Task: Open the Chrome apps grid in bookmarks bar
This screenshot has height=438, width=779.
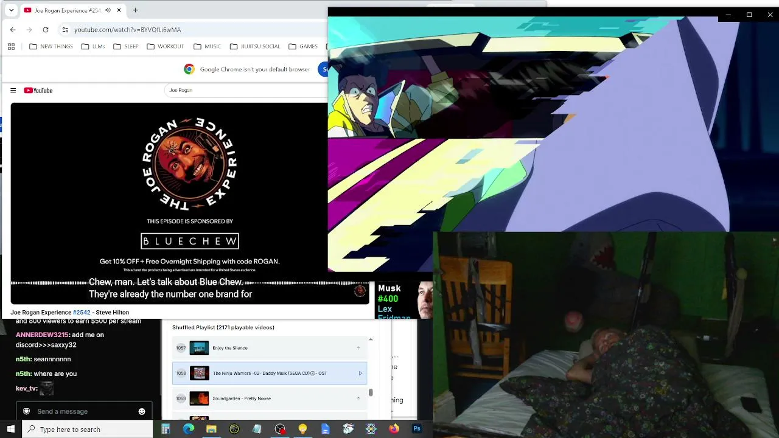Action: coord(11,46)
